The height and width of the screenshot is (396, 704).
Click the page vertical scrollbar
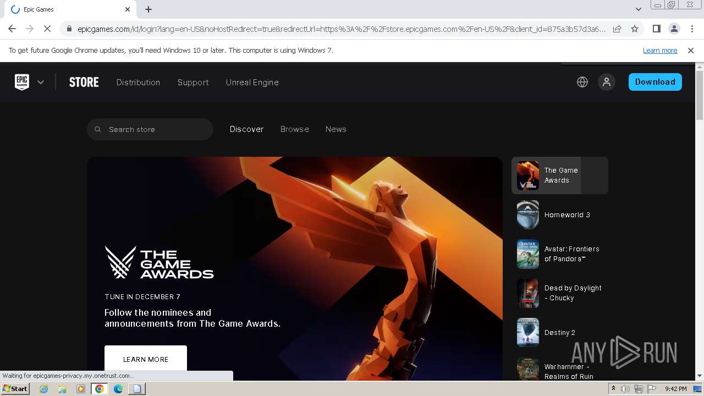700,96
